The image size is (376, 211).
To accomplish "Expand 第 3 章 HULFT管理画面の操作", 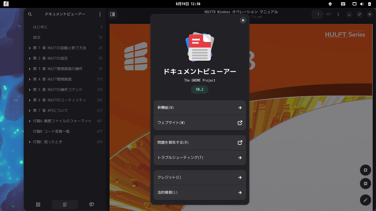I will click(x=30, y=69).
